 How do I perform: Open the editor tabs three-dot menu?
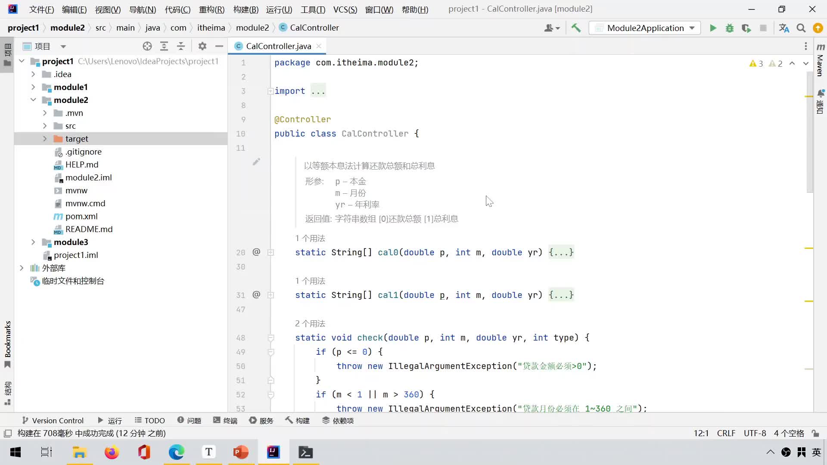point(805,46)
